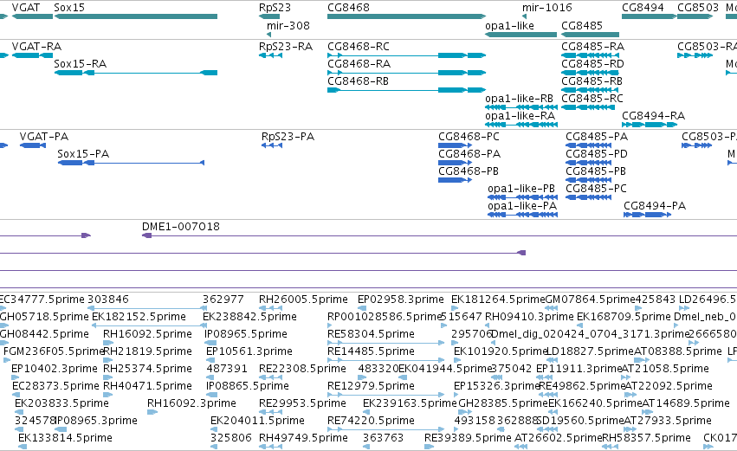This screenshot has width=737, height=451.
Task: Click the CG8485-PC protein label
Action: (596, 189)
